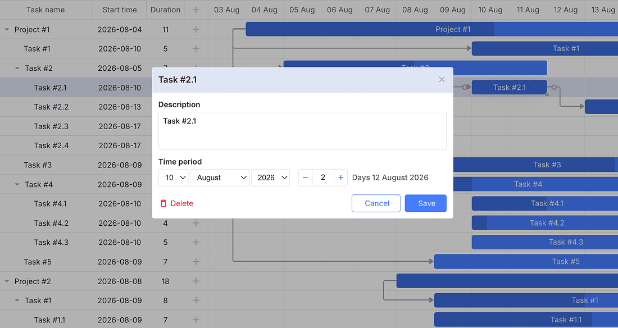
Task: Click the Task #3 Gantt bar
Action: click(x=535, y=165)
